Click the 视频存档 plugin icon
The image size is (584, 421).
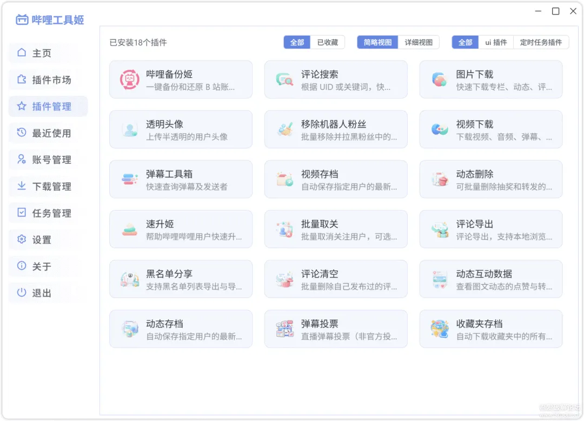click(285, 179)
